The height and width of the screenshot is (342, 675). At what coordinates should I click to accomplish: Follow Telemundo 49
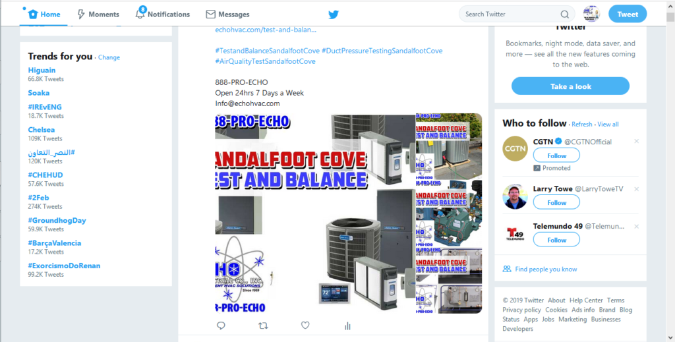pyautogui.click(x=556, y=240)
